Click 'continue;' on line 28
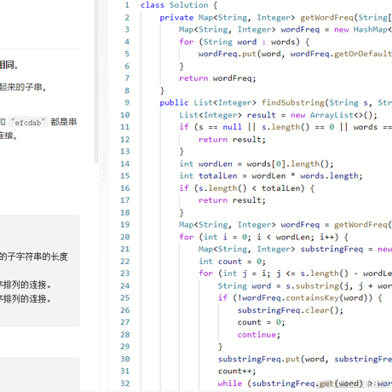This screenshot has height=392, width=392. [x=259, y=335]
